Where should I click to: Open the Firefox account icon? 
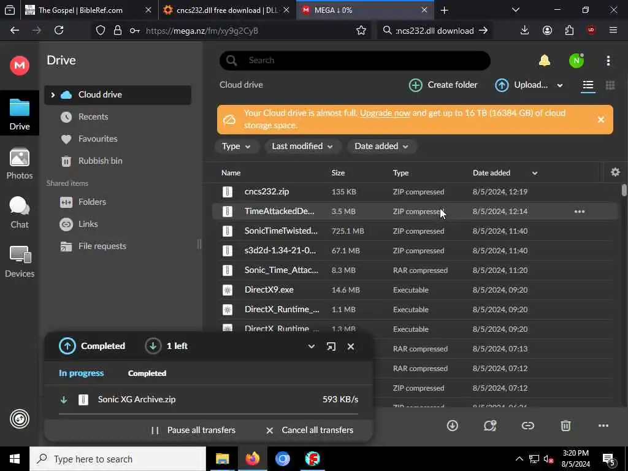[x=547, y=31]
